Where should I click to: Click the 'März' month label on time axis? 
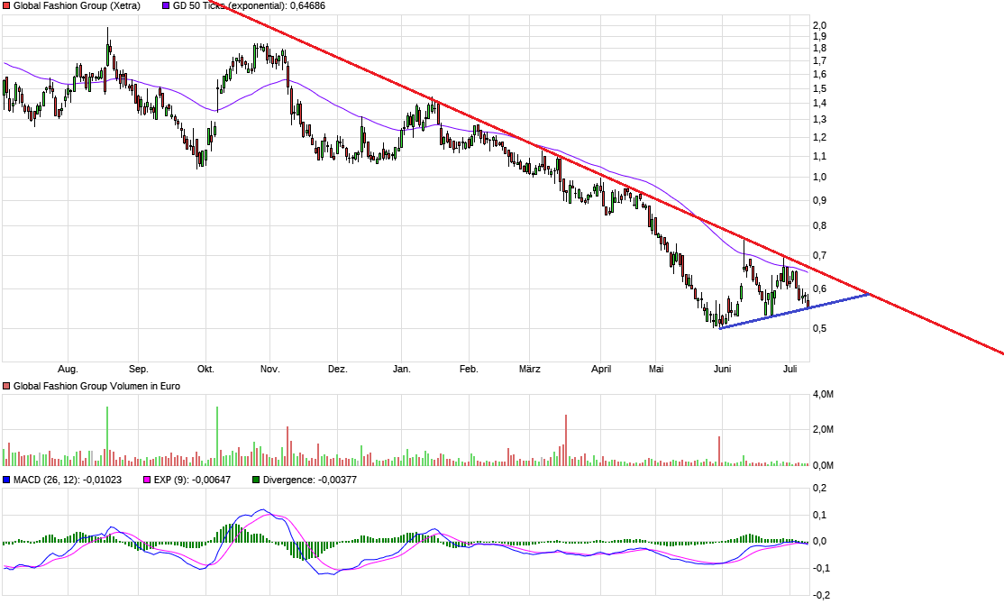[x=530, y=369]
